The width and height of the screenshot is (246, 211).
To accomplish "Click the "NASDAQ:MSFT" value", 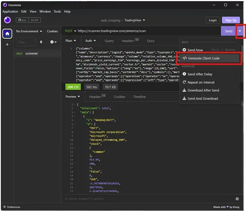I will pos(105,120).
